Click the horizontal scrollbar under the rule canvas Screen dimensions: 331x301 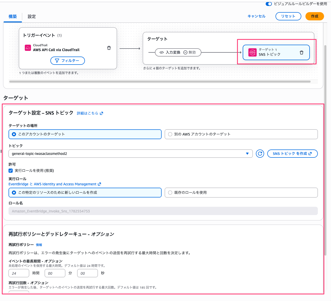coord(160,82)
